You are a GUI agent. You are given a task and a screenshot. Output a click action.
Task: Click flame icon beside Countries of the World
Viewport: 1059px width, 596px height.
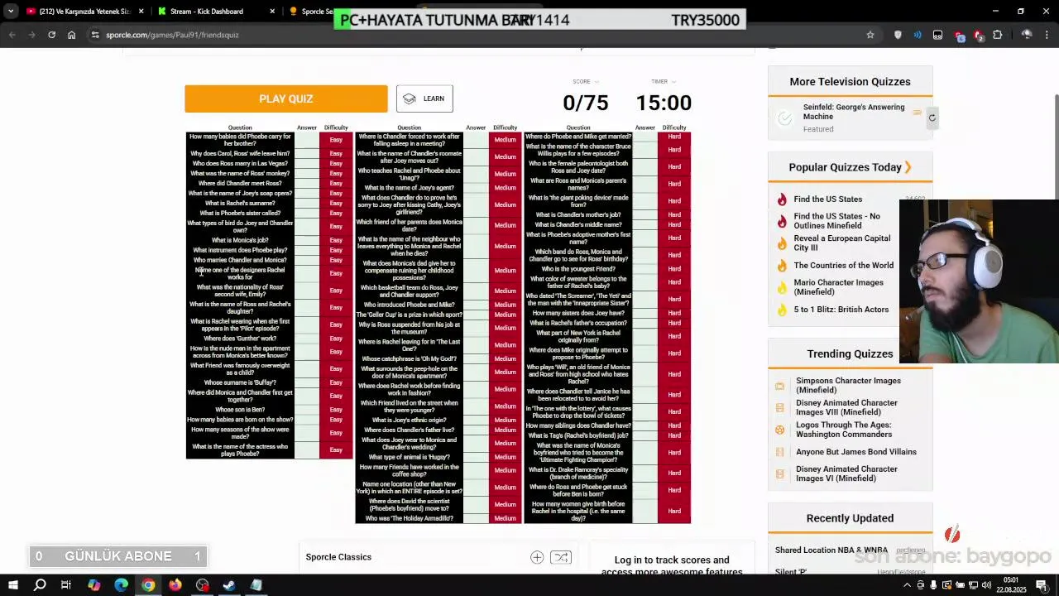[x=781, y=266]
